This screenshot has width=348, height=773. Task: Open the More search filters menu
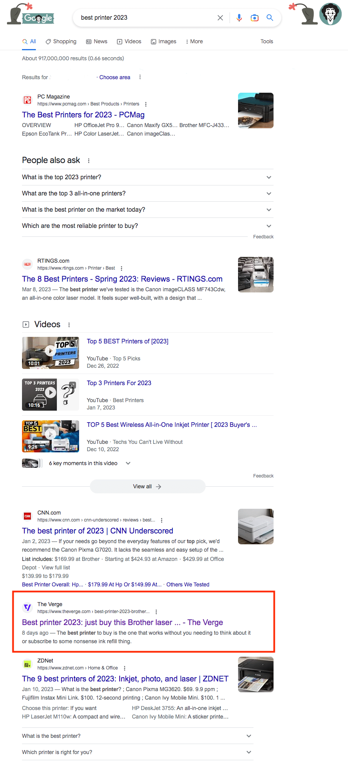click(194, 41)
